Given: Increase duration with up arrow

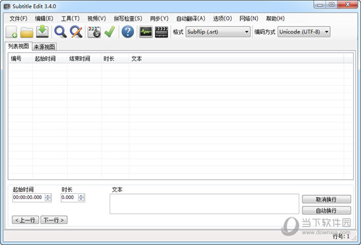Looking at the screenshot, I should [x=81, y=196].
